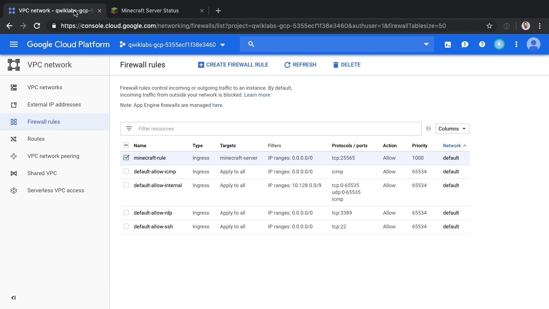
Task: Click the user account avatar
Action: point(534,44)
